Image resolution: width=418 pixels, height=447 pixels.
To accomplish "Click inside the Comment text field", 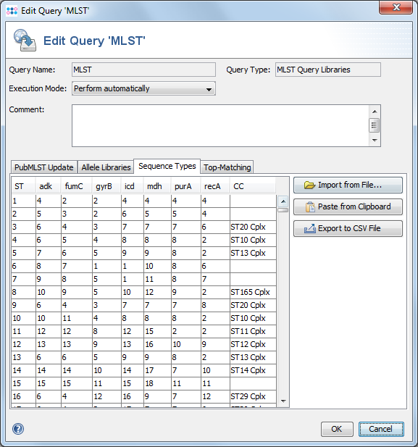I will pos(220,126).
